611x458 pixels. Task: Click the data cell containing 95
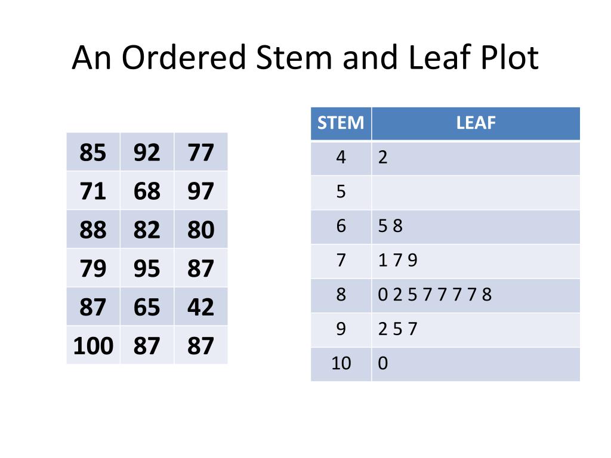(x=147, y=268)
